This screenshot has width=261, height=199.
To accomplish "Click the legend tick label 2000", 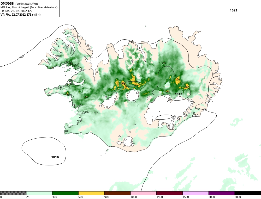I will click(212, 197).
